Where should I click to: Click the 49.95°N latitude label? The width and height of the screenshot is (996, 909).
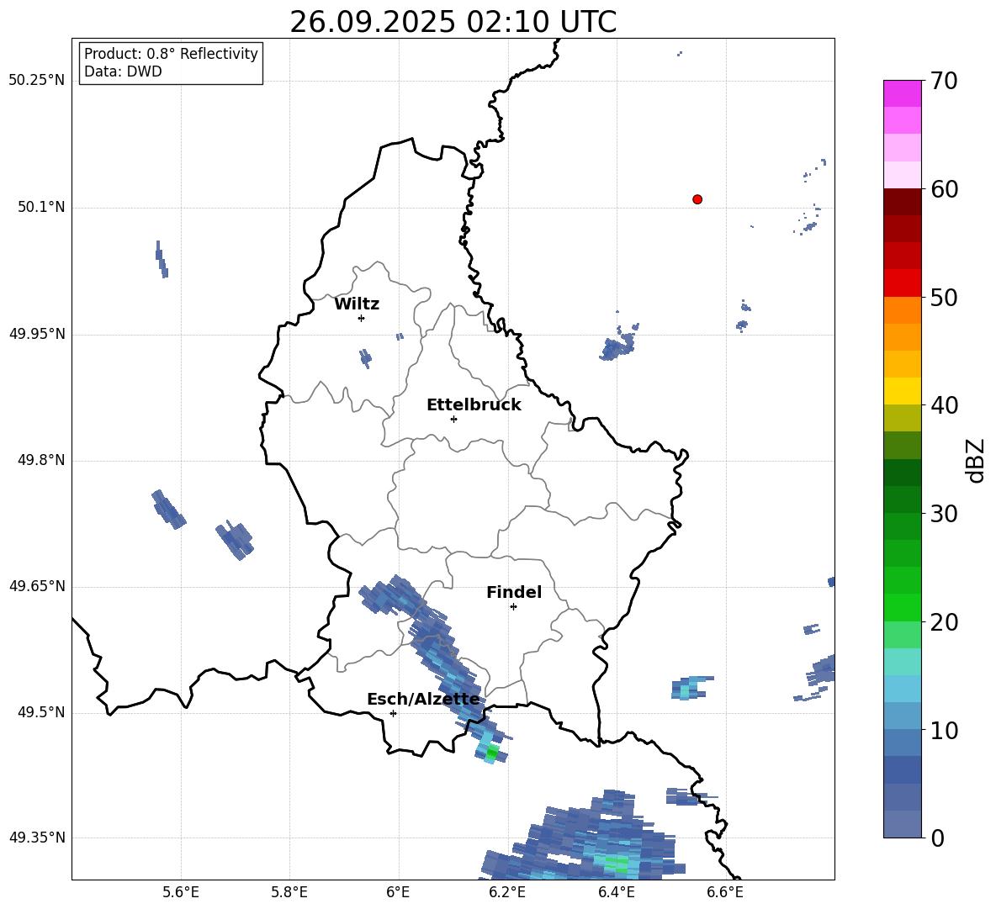coord(37,333)
